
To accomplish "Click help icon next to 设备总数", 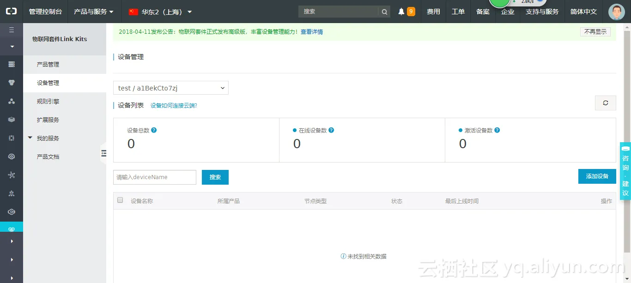I will tap(154, 130).
